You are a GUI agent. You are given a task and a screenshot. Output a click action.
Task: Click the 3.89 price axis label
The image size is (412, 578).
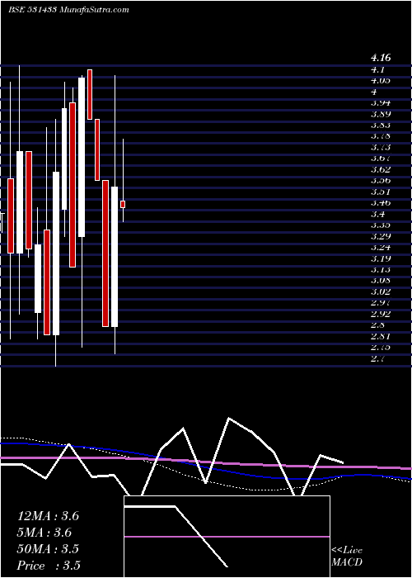pyautogui.click(x=381, y=114)
